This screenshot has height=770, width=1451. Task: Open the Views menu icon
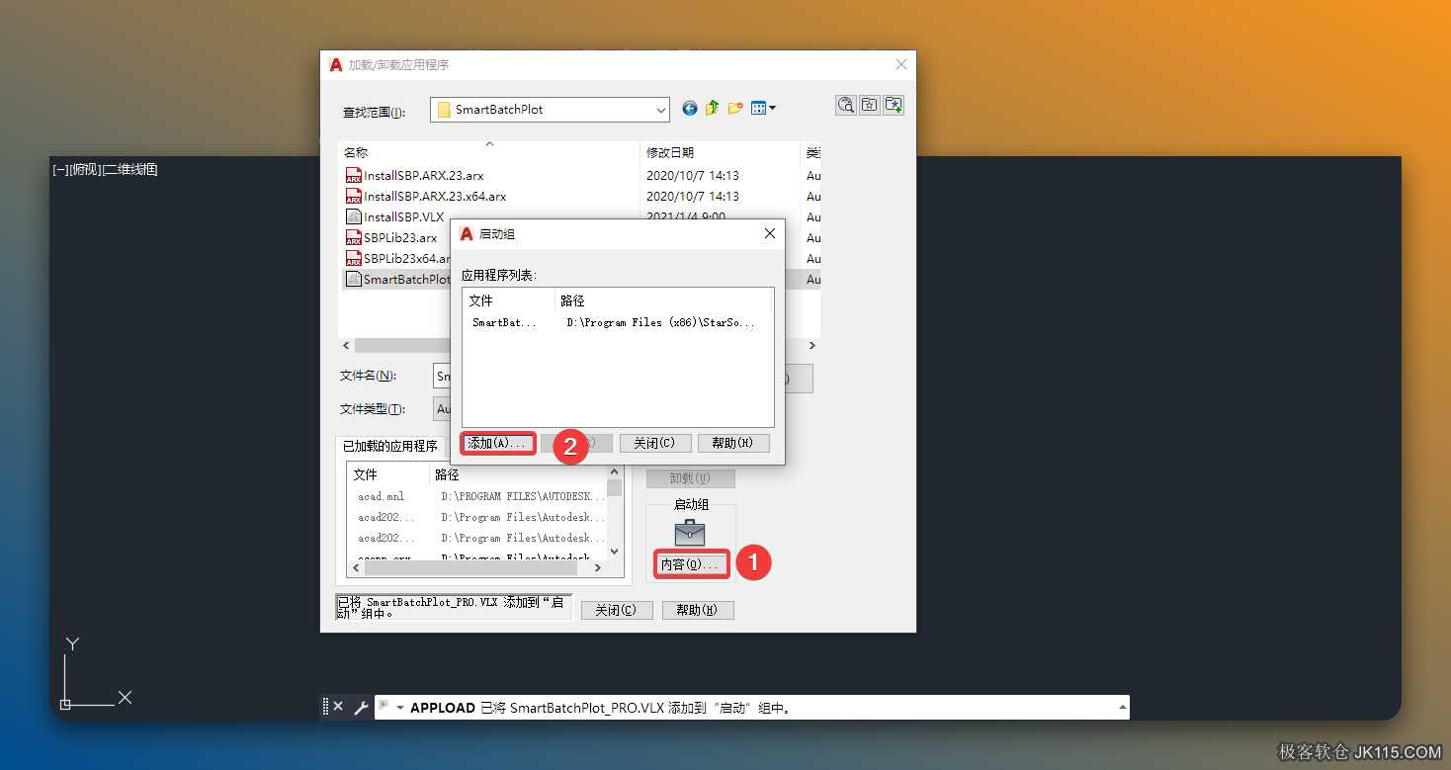pos(763,109)
